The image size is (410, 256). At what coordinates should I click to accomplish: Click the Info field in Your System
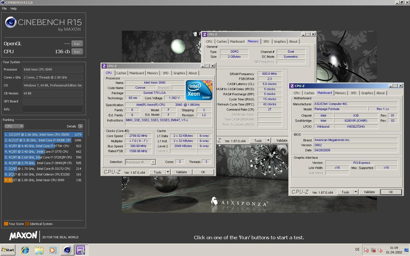click(x=53, y=109)
